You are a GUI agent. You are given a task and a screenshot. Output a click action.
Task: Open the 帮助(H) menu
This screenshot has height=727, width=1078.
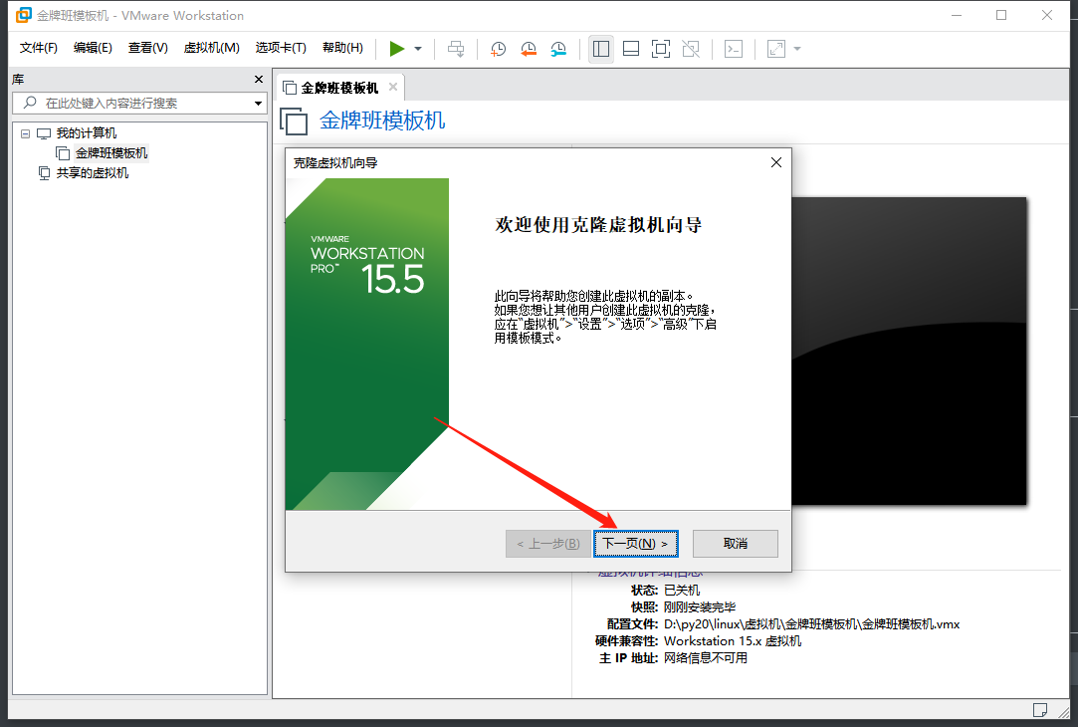pos(342,48)
